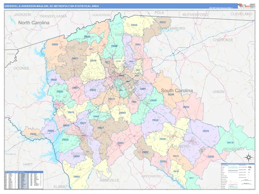This screenshot has width=259, height=194.
Task: Select ZIP code 29673 region label
Action: coord(111,99)
